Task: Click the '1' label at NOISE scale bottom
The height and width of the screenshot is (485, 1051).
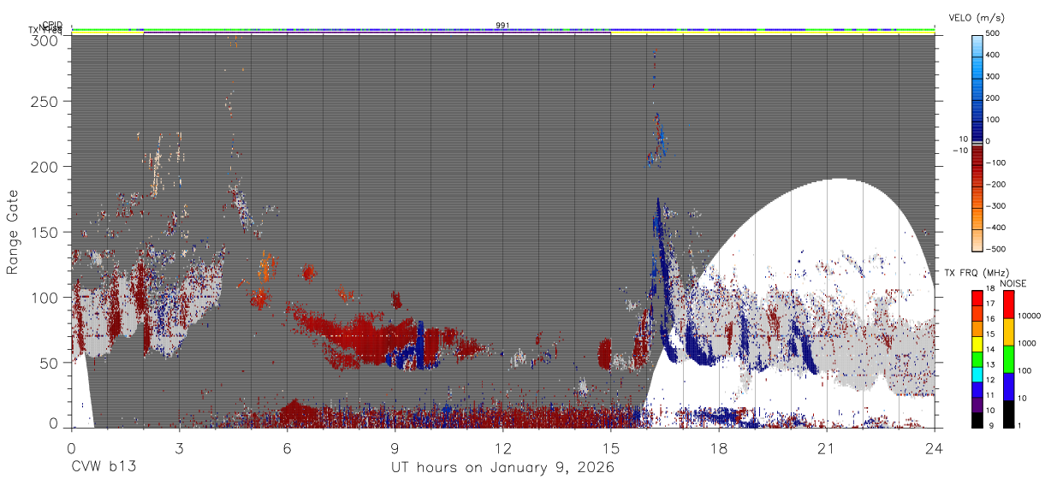Action: [x=1021, y=427]
